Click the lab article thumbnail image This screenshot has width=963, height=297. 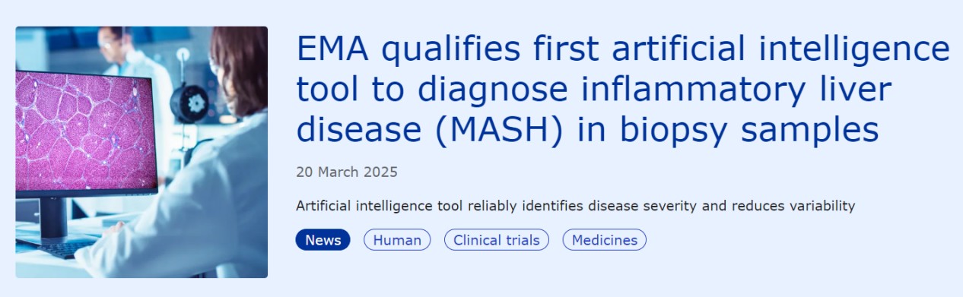coord(141,152)
